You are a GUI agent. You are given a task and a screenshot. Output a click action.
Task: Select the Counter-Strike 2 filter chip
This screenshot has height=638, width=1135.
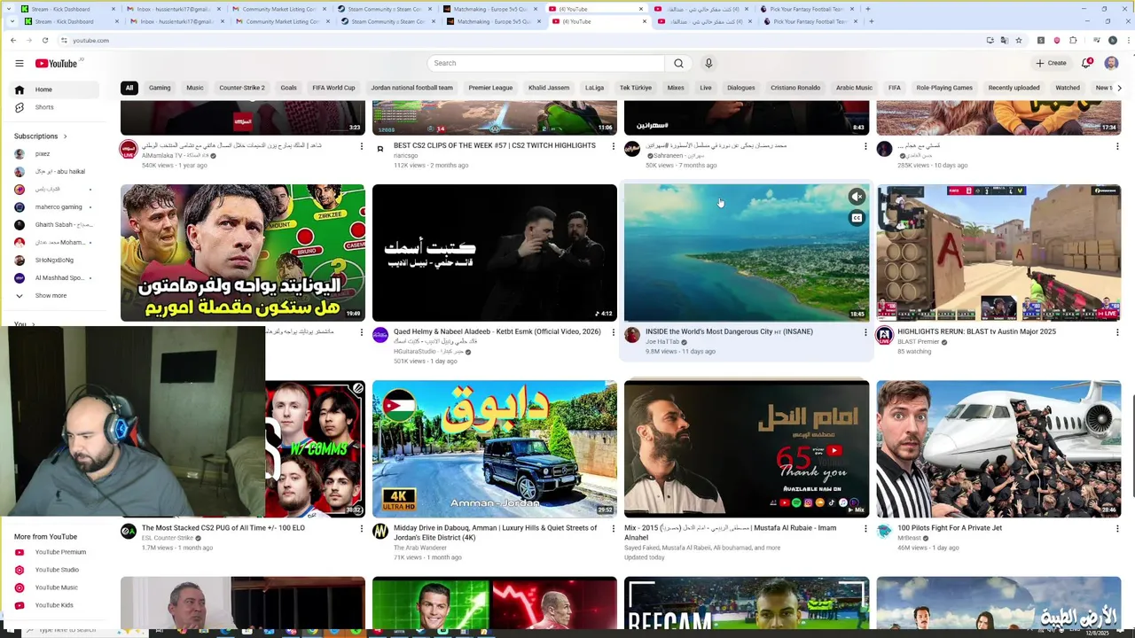point(242,88)
